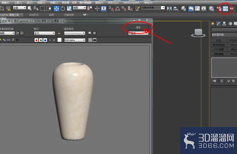
Task: Open the Layer Manager
Action: [x=183, y=9]
